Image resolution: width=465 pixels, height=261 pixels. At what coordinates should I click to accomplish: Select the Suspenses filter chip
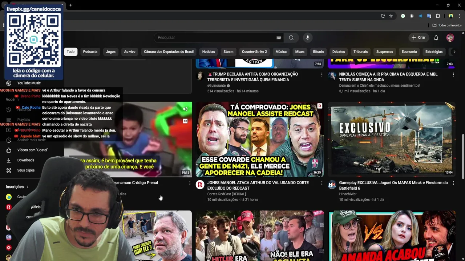point(385,52)
